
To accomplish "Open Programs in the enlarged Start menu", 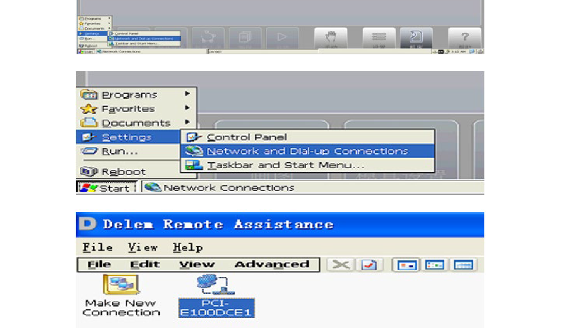I will 136,95.
